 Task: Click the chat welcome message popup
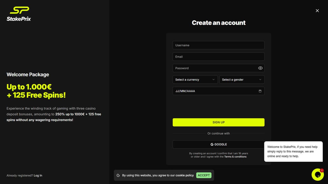pyautogui.click(x=293, y=152)
